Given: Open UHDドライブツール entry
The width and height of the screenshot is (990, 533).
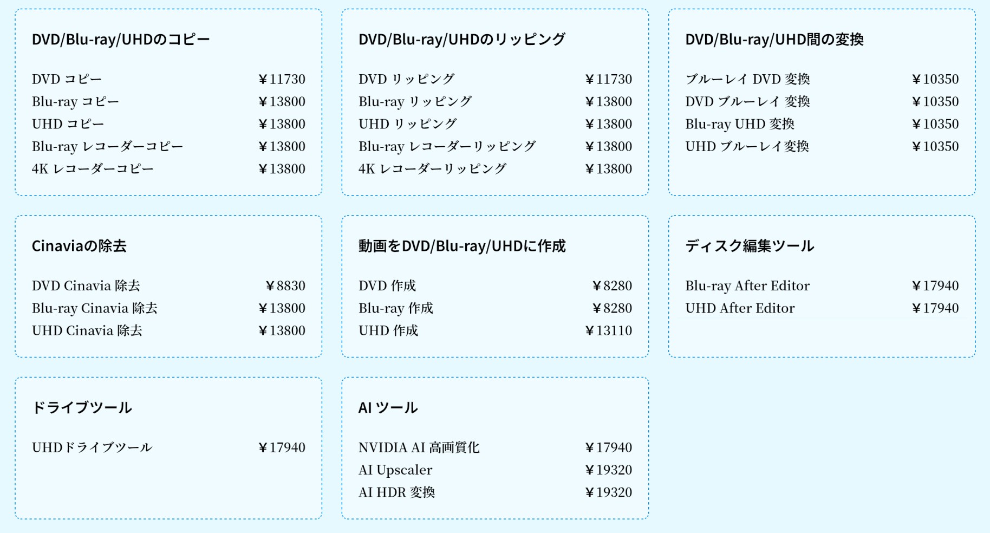Looking at the screenshot, I should [x=168, y=448].
